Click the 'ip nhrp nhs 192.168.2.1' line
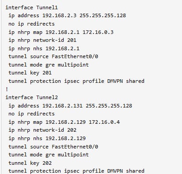 (x=44, y=48)
